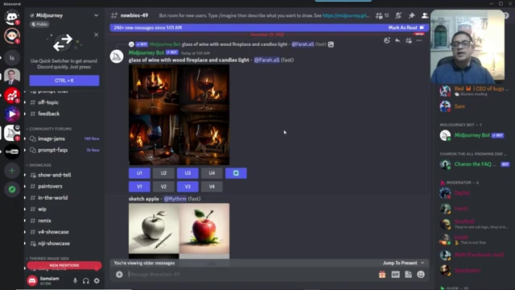
Task: Click the re-roll refresh button
Action: point(236,173)
